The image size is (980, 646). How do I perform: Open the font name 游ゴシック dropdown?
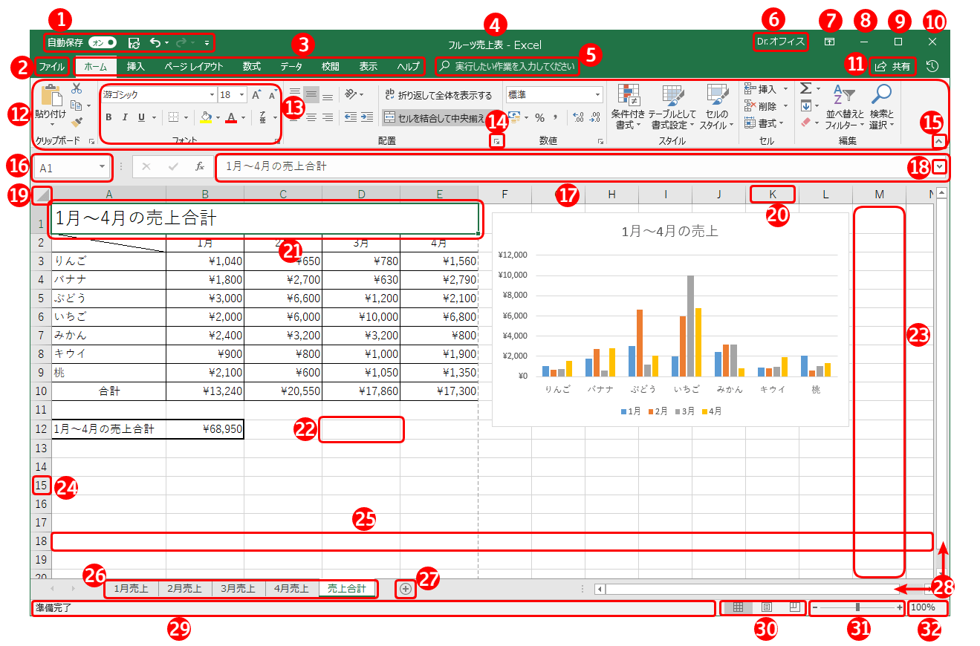coord(211,95)
